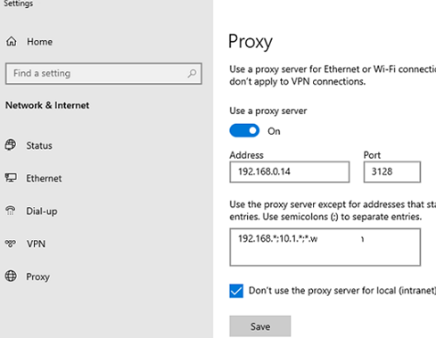Click the Network & Internet heading

tap(47, 105)
